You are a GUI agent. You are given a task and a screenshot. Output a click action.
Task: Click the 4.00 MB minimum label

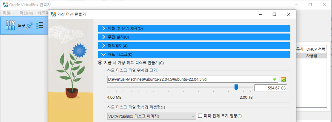(114, 97)
